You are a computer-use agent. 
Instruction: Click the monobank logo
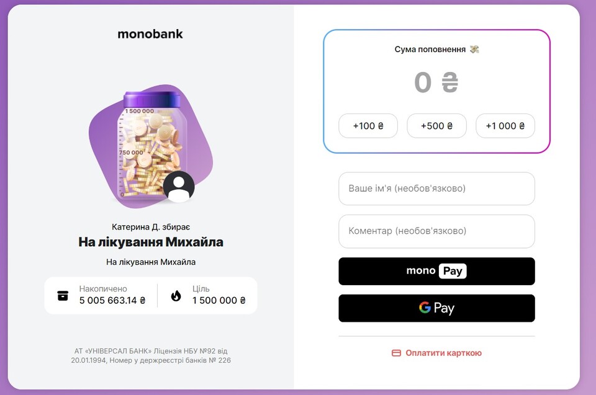150,34
